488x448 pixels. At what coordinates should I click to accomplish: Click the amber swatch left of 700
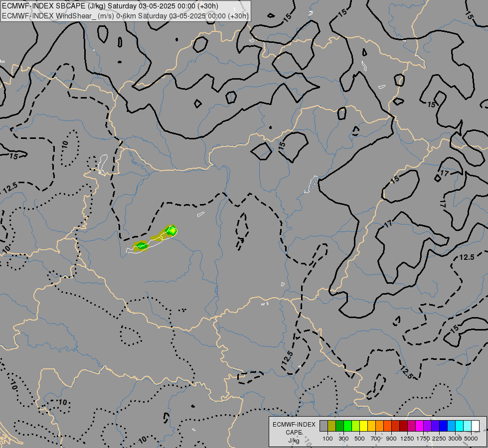pyautogui.click(x=371, y=426)
